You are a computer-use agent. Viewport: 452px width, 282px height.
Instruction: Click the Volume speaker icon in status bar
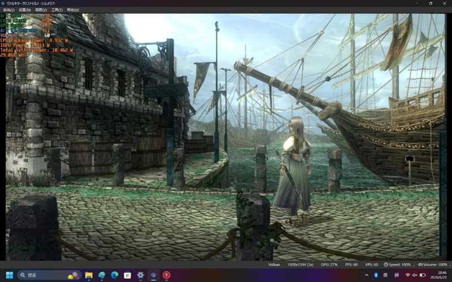(x=420, y=265)
